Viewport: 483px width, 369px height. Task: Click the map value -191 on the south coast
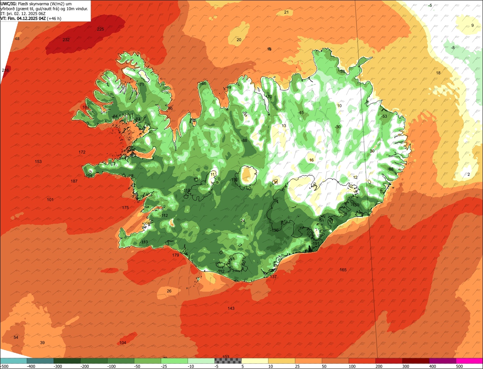pos(315,243)
